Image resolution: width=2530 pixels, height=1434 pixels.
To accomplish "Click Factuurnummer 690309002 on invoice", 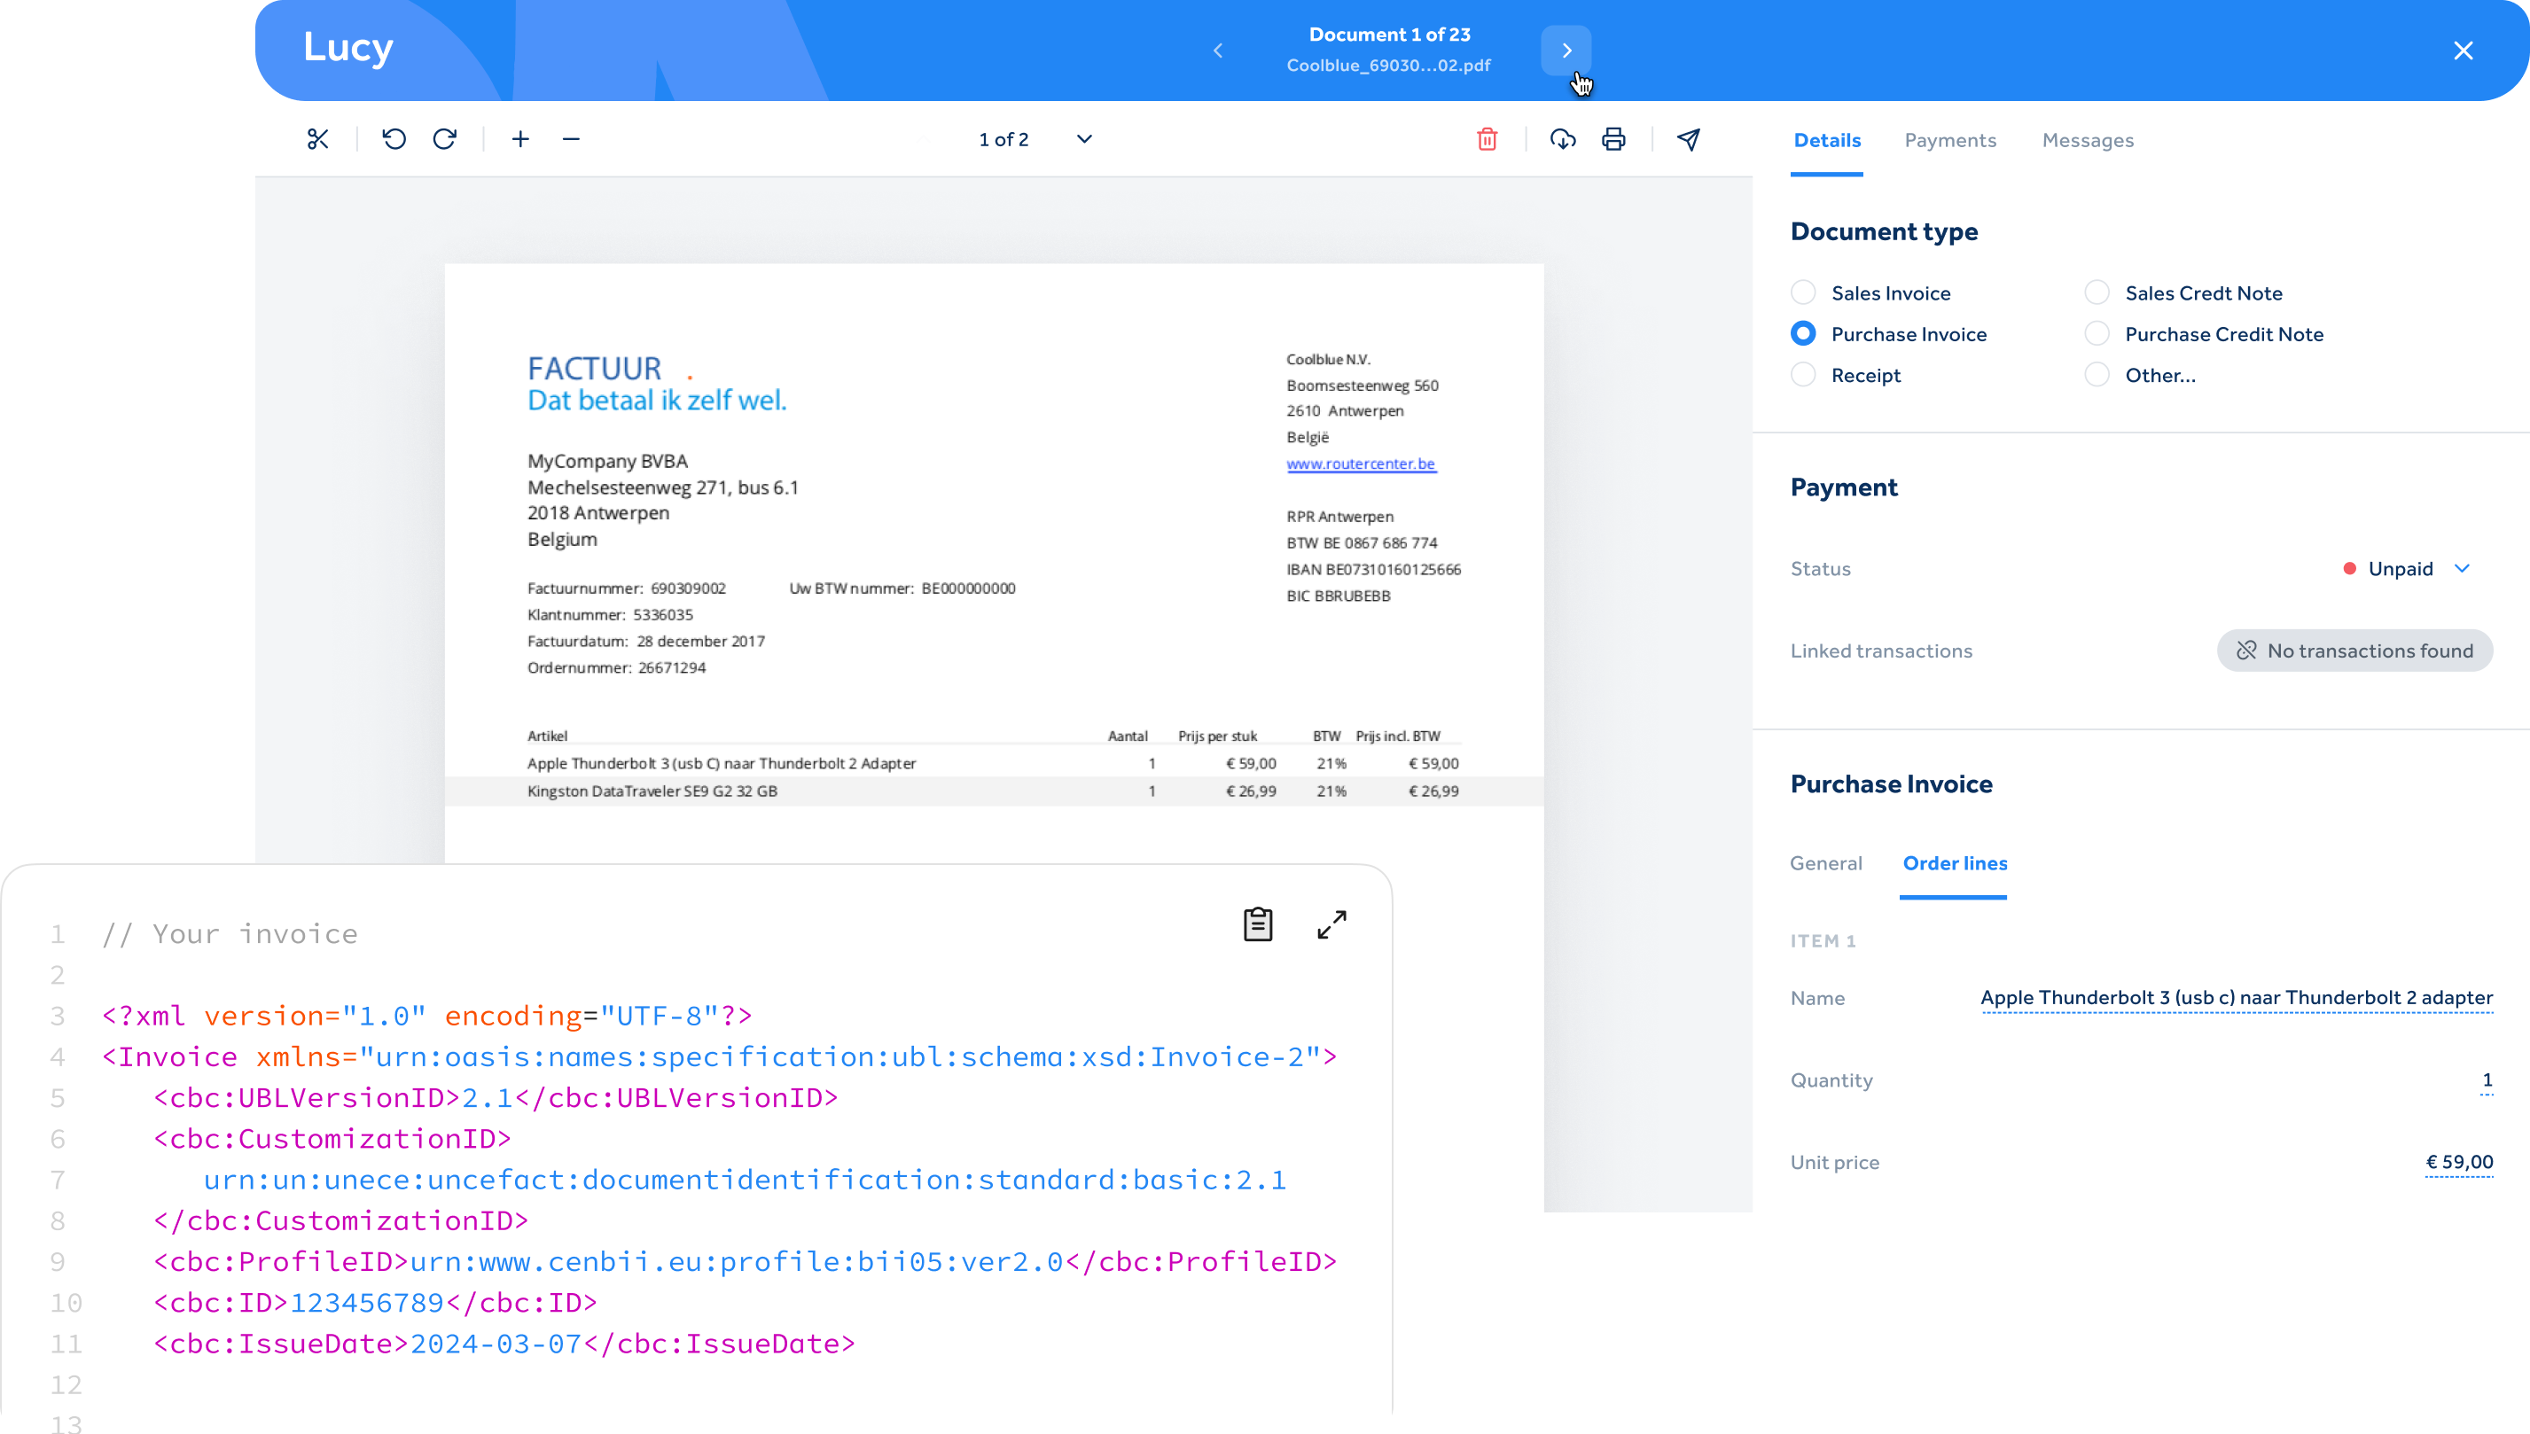I will (627, 588).
